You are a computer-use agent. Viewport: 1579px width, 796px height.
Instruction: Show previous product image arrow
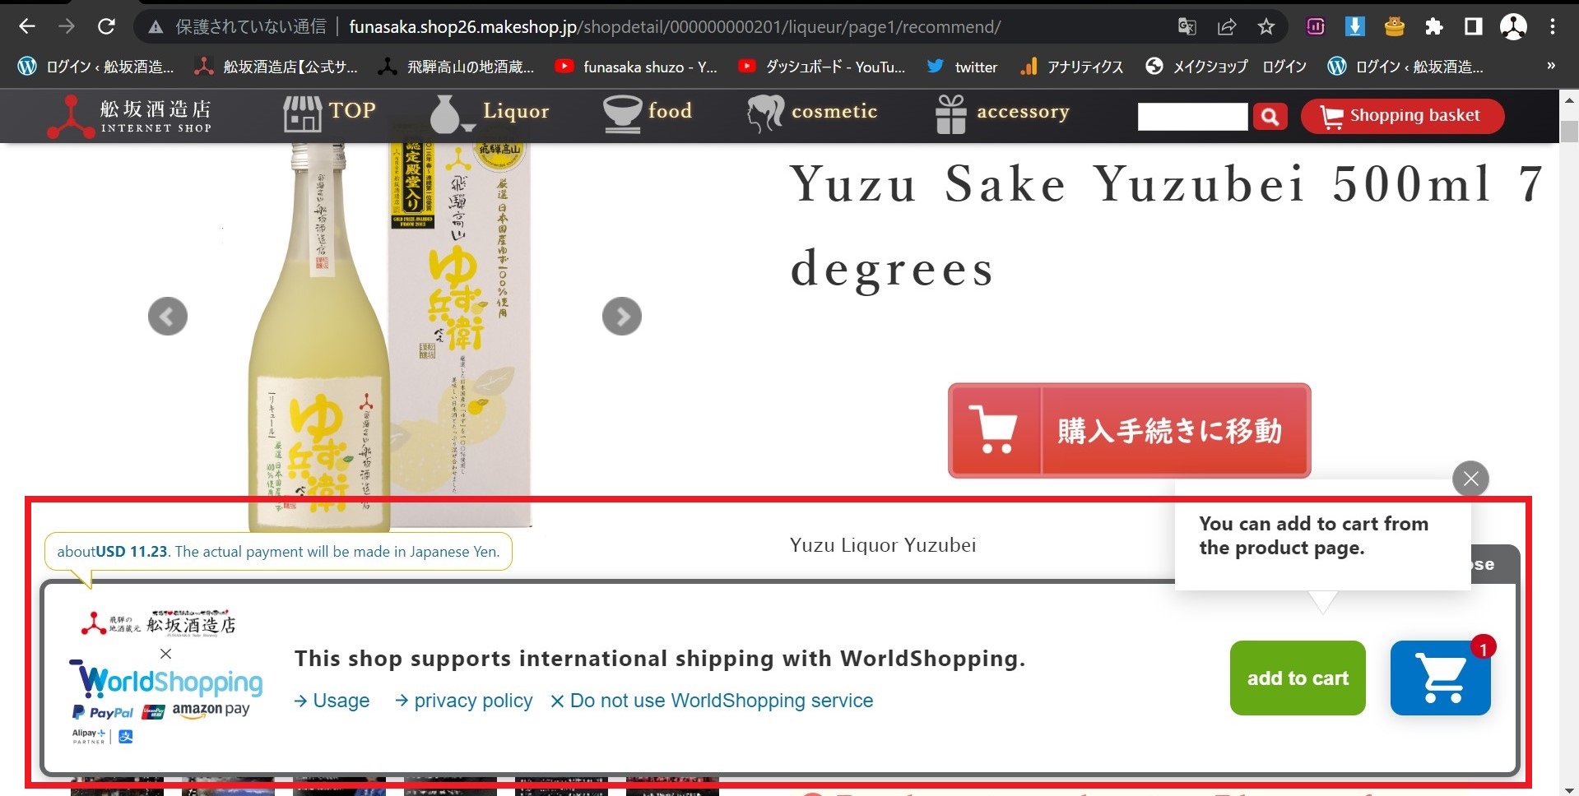click(x=168, y=316)
